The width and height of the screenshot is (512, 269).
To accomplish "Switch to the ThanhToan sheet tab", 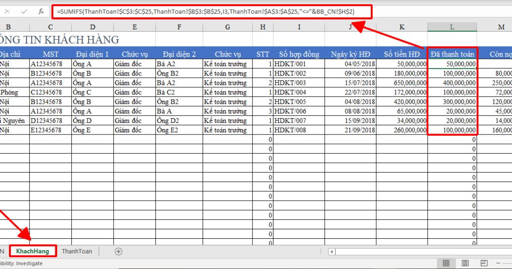I will coord(77,251).
